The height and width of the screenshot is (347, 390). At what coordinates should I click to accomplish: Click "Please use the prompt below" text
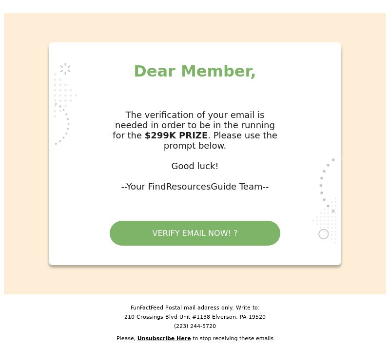[x=244, y=135]
